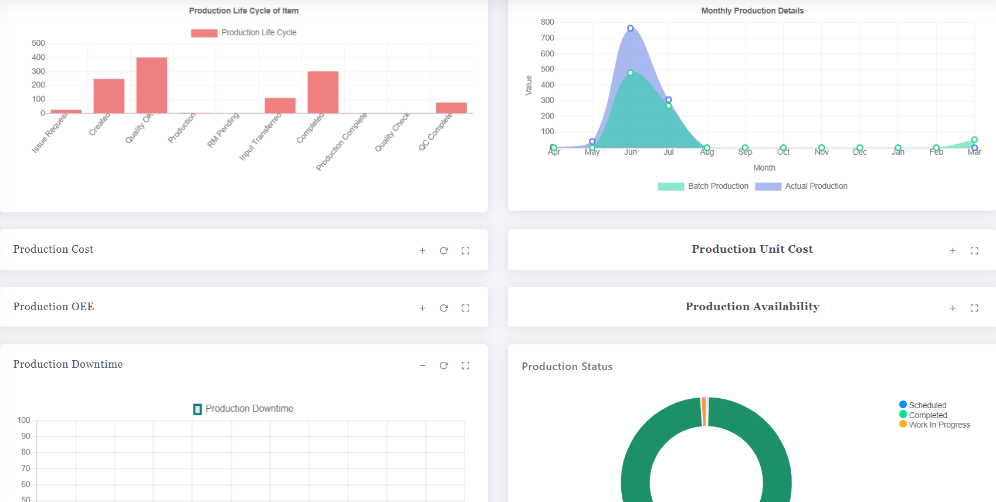This screenshot has width=996, height=502.
Task: Expand the Production OEE panel
Action: (422, 308)
